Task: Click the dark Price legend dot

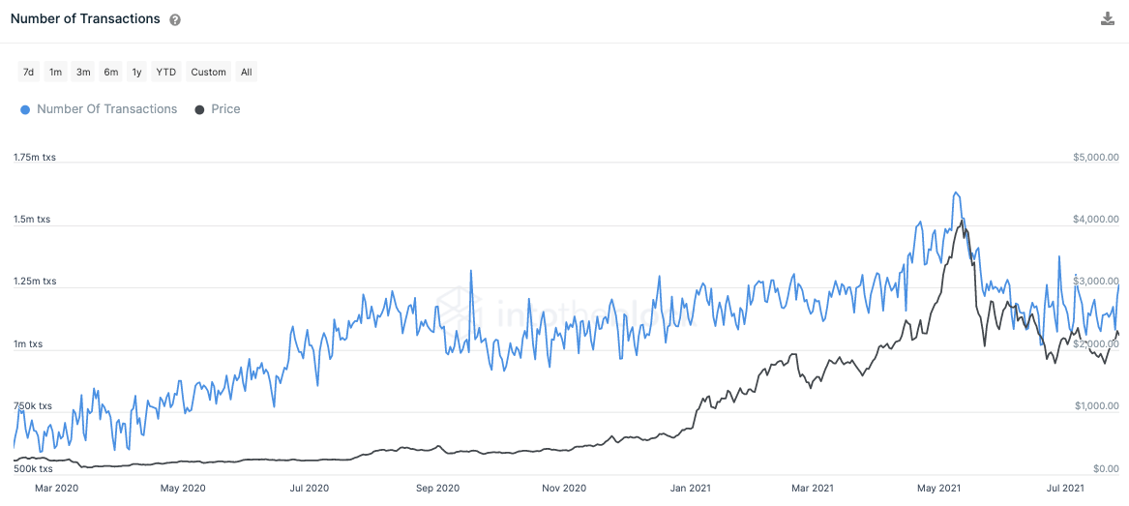Action: pyautogui.click(x=200, y=109)
